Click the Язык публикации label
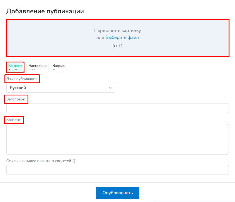The width and height of the screenshot is (235, 202). tap(22, 79)
